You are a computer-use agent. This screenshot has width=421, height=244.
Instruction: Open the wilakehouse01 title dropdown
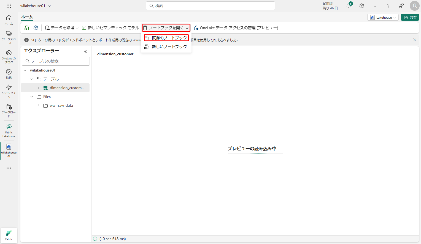coord(36,6)
